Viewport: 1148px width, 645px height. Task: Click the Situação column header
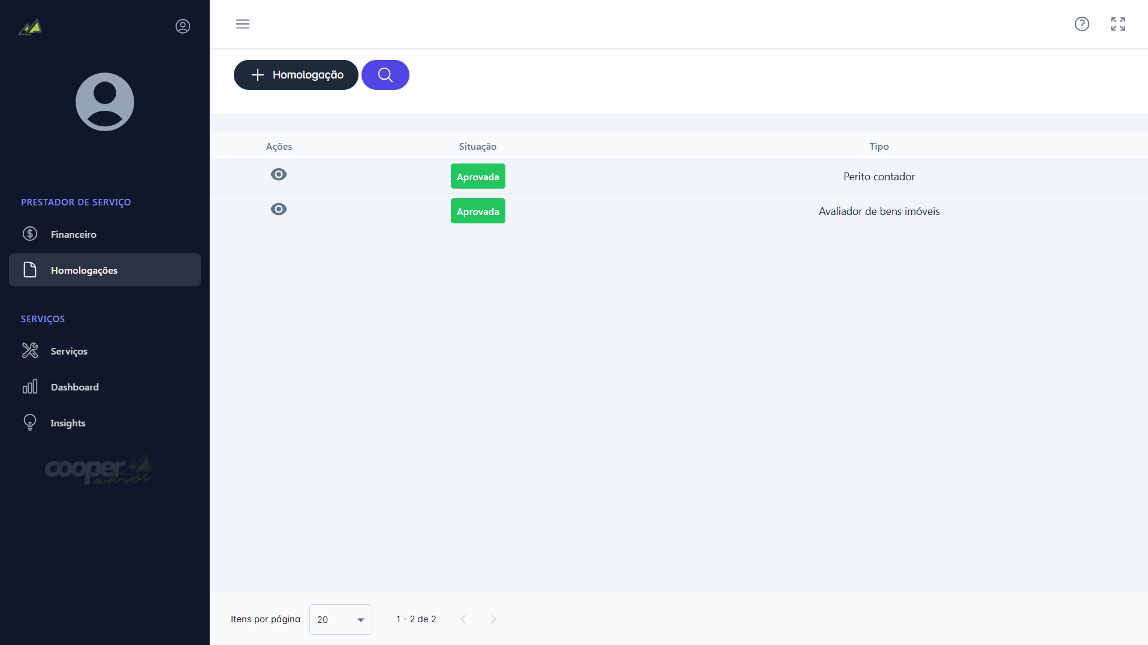pyautogui.click(x=478, y=146)
